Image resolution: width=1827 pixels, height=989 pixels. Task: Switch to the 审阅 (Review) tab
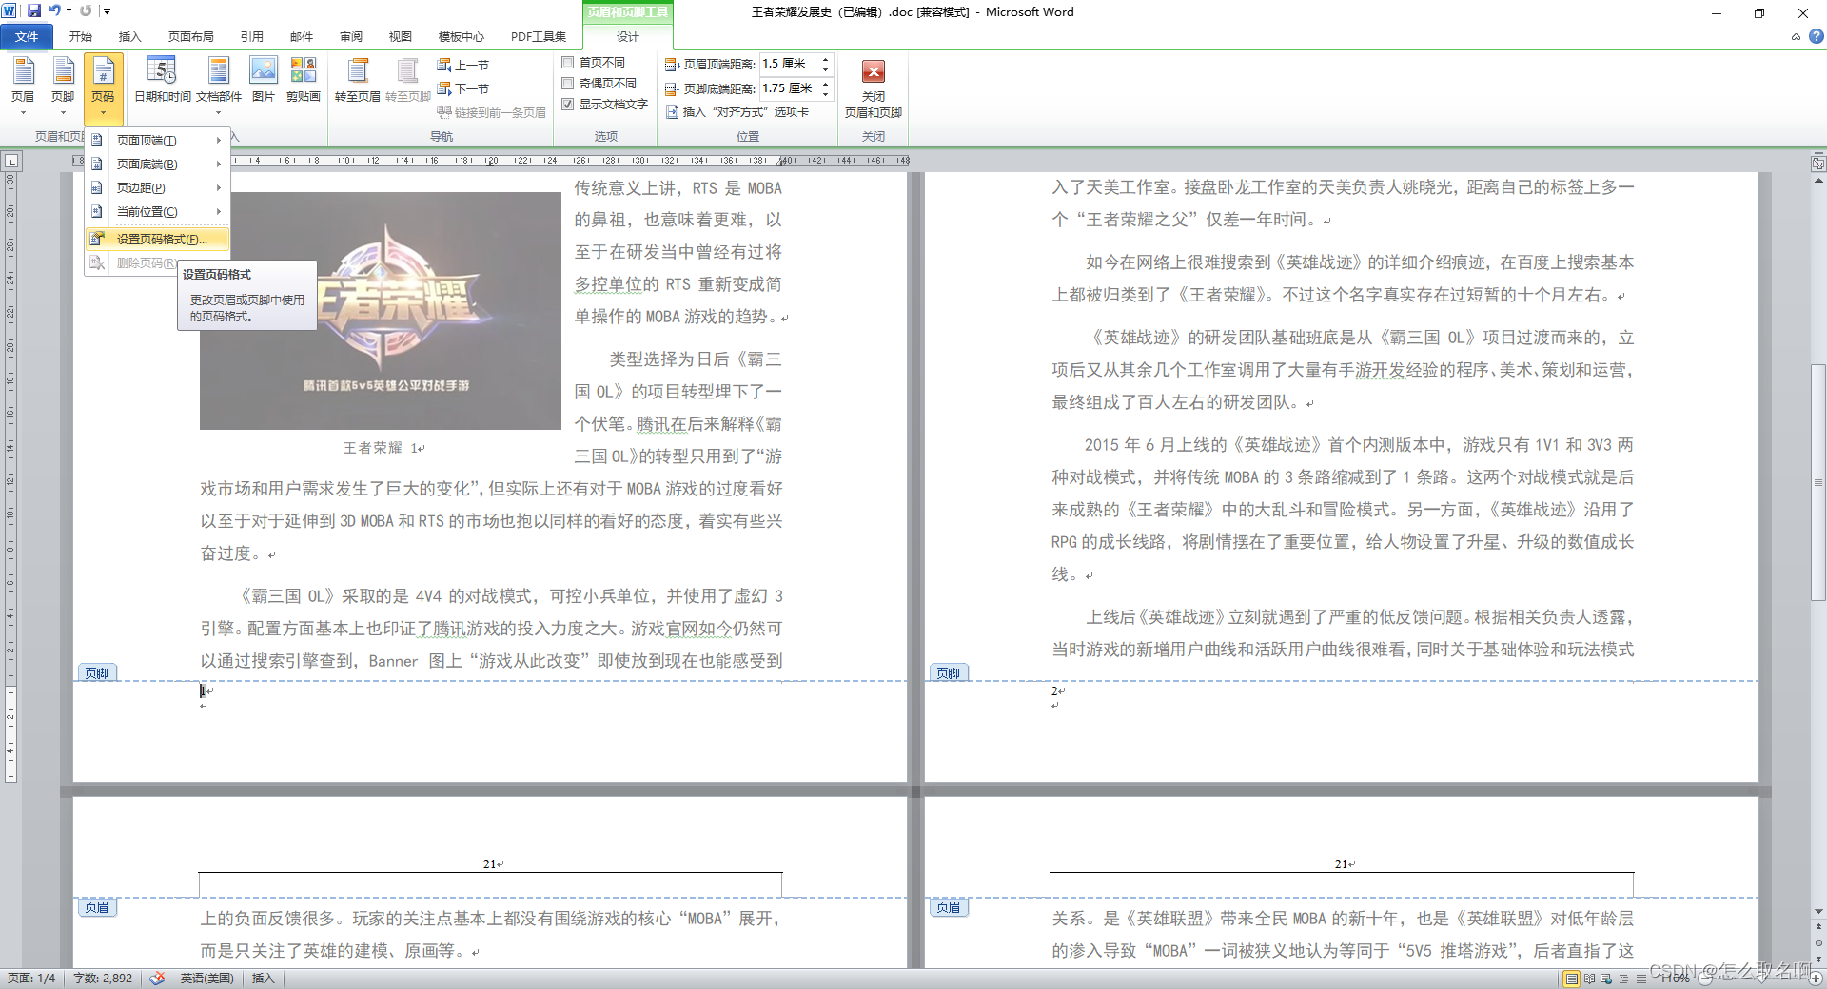tap(351, 37)
